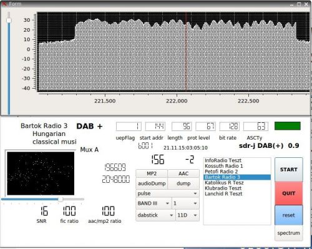Click the red QUIT button
Screen dimensions: 312x249
(288, 193)
